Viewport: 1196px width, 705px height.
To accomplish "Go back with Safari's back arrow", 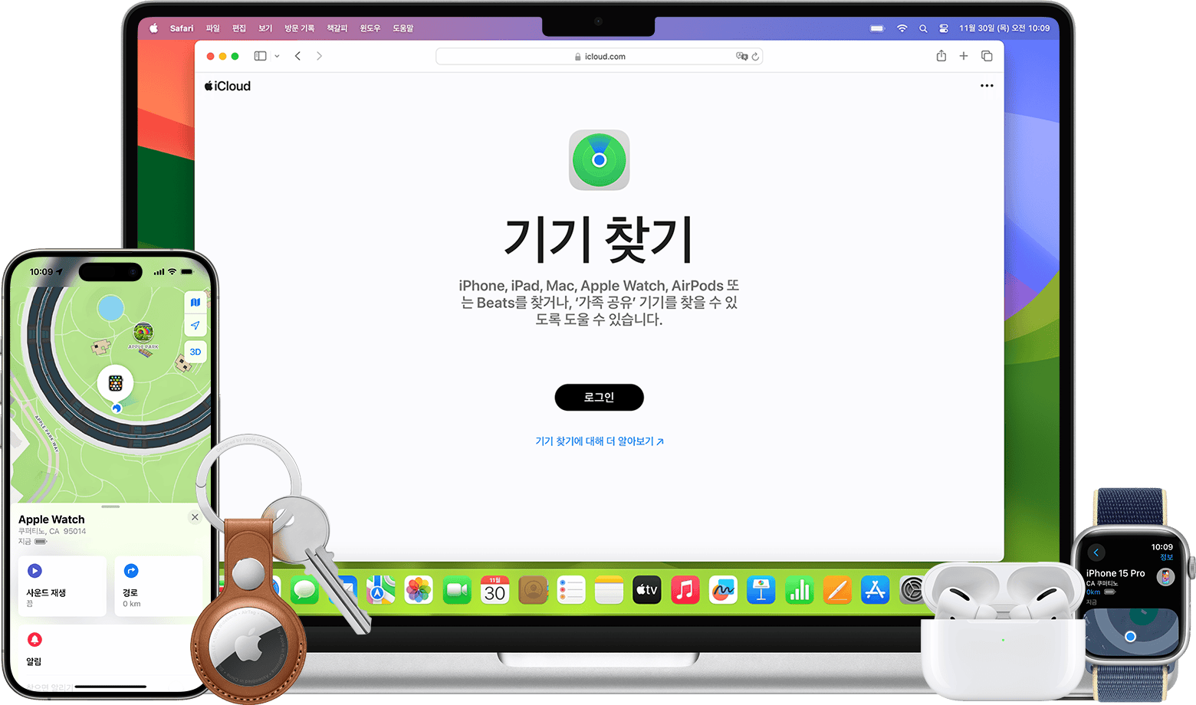I will pyautogui.click(x=297, y=56).
